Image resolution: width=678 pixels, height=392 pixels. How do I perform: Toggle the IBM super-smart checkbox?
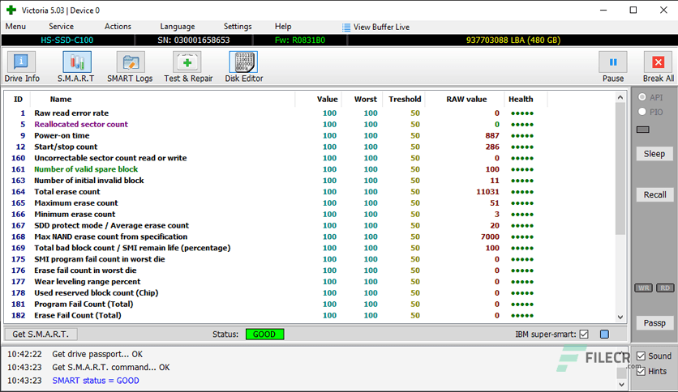(x=584, y=334)
